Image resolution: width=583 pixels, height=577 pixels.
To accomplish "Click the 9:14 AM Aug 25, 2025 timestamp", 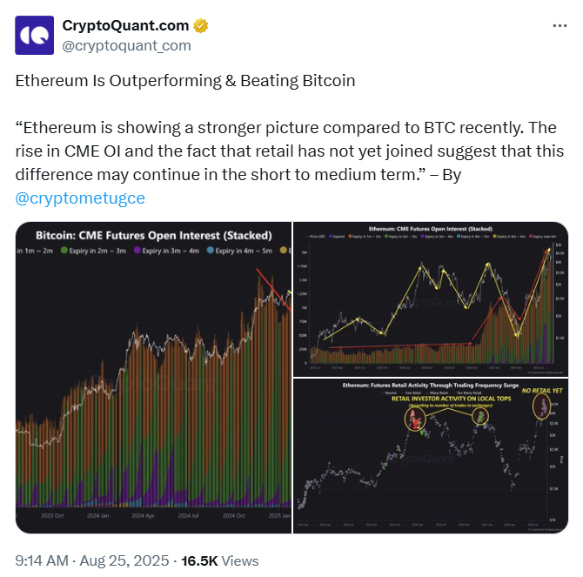I will pos(92,560).
